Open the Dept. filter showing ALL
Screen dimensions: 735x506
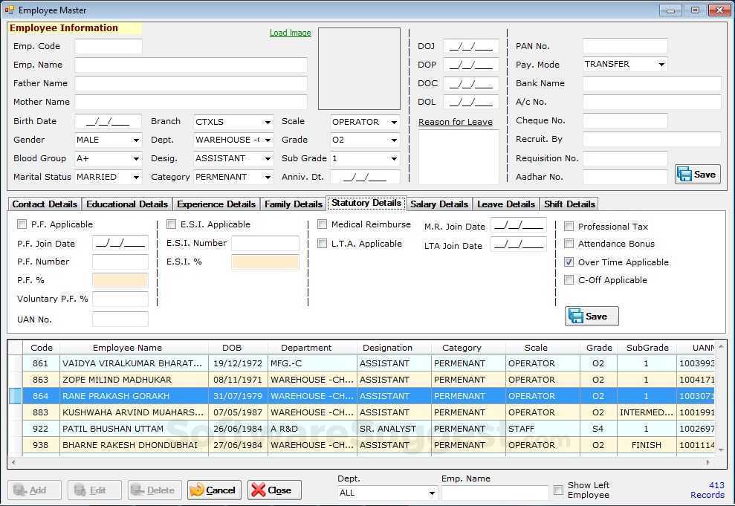pyautogui.click(x=431, y=493)
